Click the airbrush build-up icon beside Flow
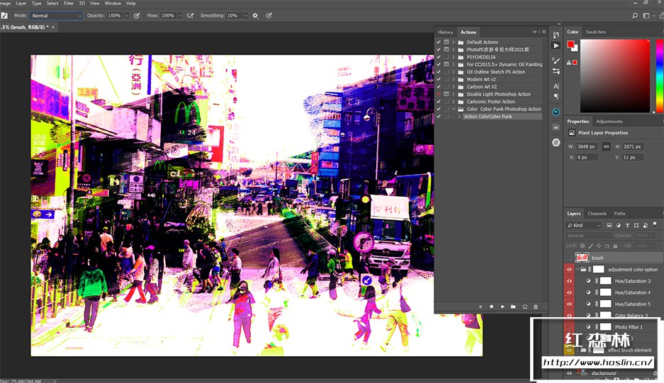The width and height of the screenshot is (664, 383). point(189,15)
